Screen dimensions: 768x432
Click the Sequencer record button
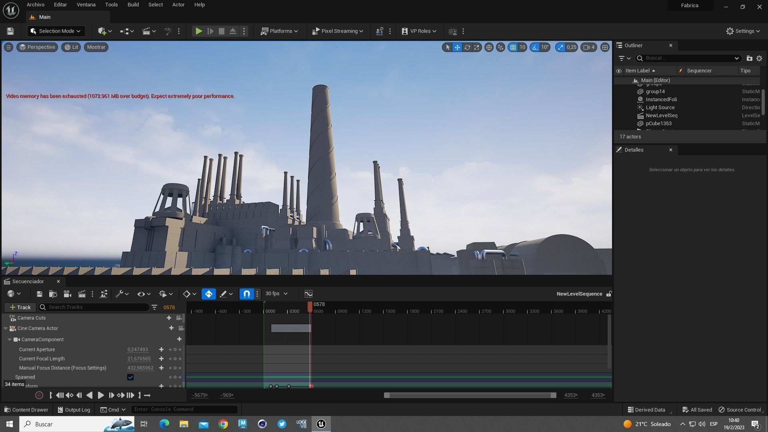39,395
